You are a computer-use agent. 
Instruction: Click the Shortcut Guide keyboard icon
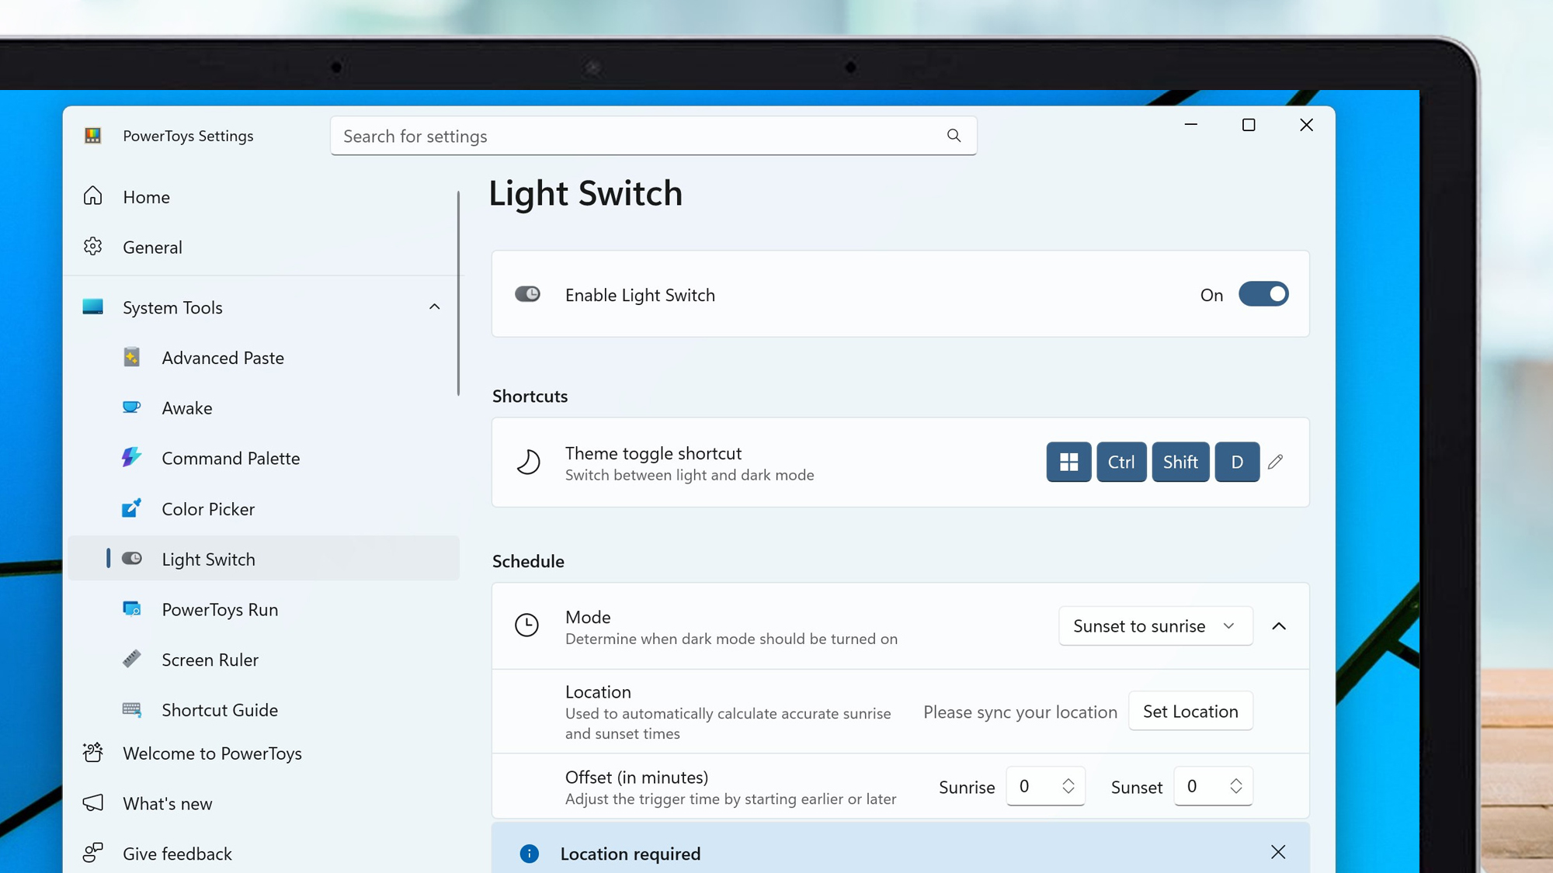click(x=131, y=709)
